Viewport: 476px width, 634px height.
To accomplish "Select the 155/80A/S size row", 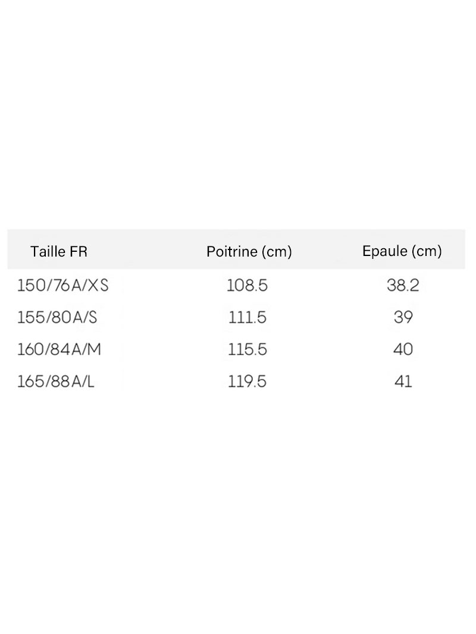I will [236, 317].
